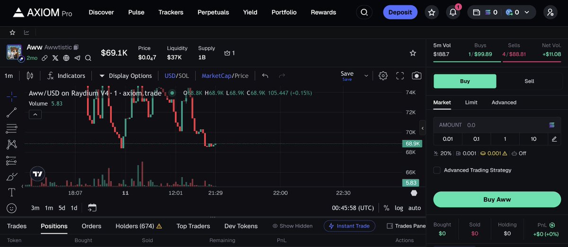The width and height of the screenshot is (568, 247).
Task: Click the Deposit button
Action: [x=400, y=12]
